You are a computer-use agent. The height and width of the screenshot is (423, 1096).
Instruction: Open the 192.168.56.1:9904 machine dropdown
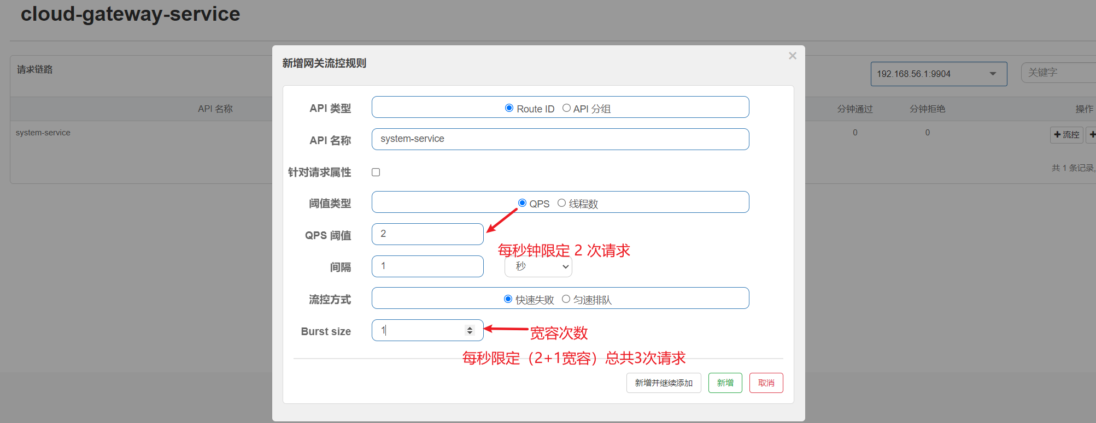938,74
